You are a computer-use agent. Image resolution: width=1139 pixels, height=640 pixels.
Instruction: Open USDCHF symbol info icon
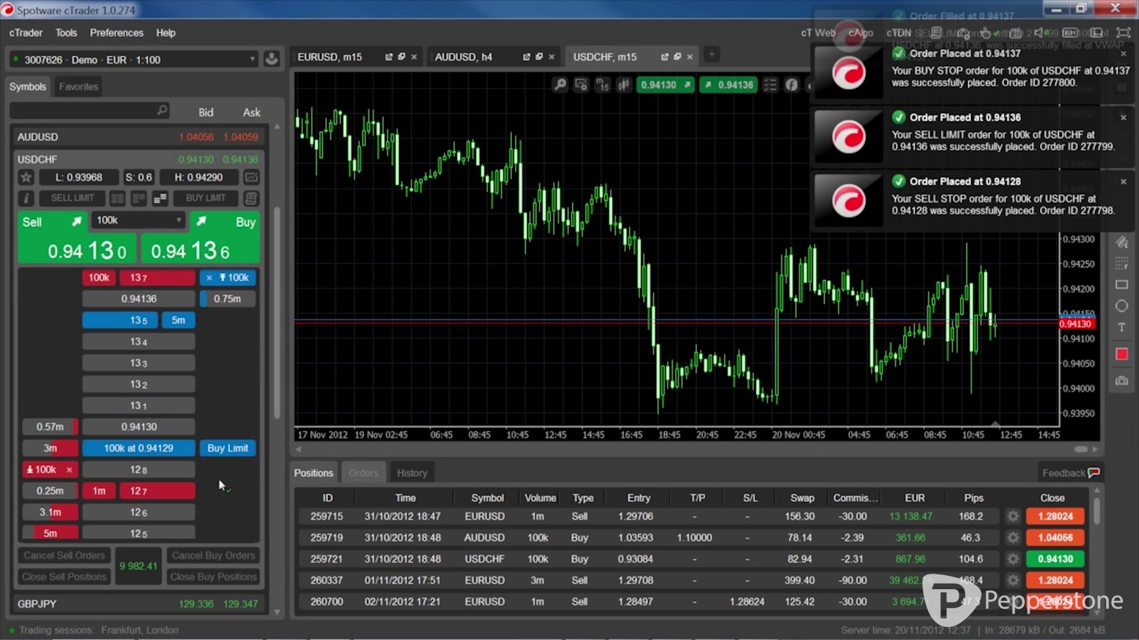(26, 199)
